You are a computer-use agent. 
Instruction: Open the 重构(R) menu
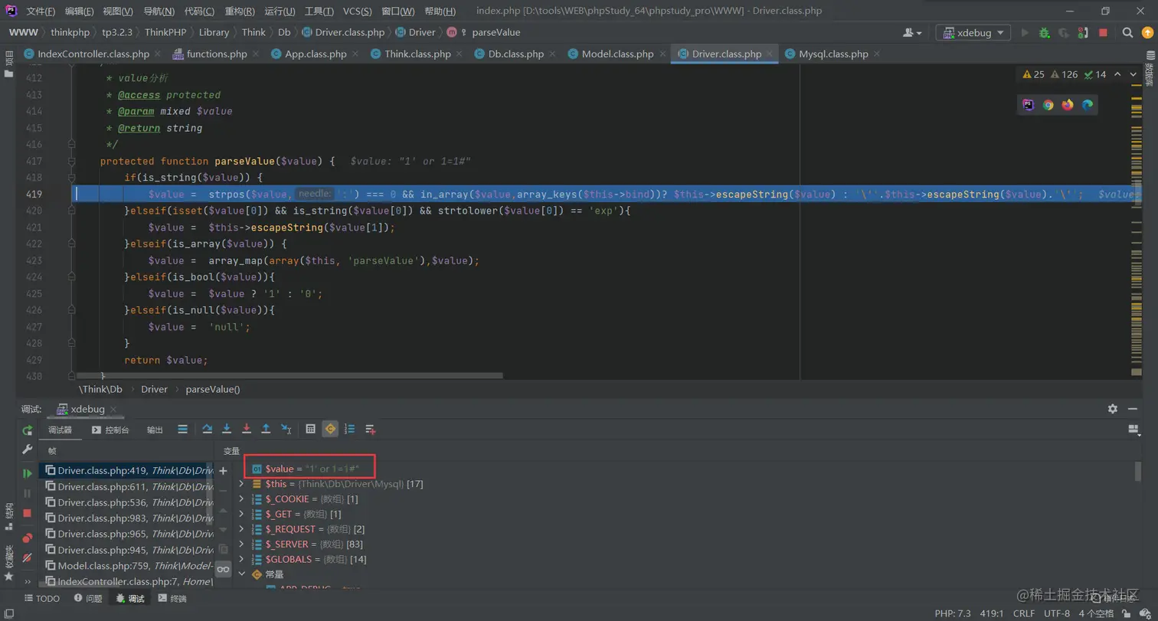click(240, 11)
